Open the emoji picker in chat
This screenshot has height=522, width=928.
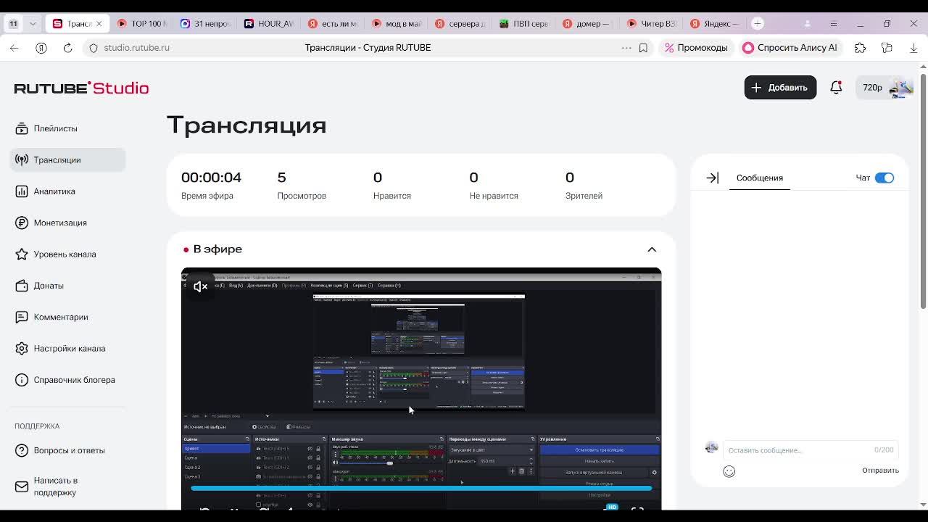[729, 471]
